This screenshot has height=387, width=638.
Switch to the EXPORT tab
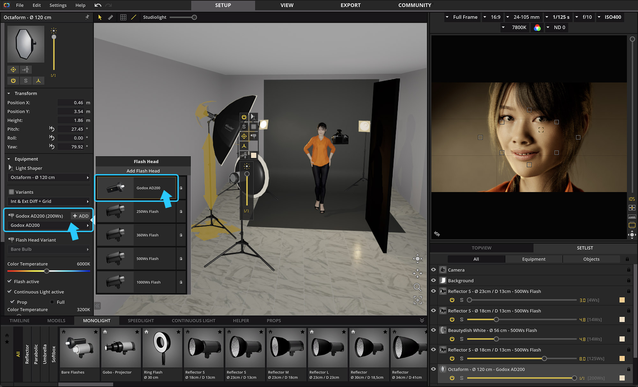point(350,5)
